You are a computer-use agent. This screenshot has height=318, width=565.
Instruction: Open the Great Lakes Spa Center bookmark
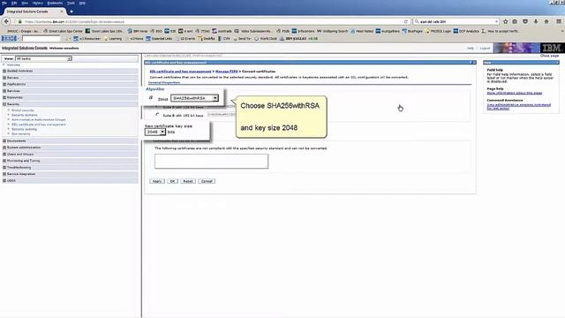pos(63,32)
